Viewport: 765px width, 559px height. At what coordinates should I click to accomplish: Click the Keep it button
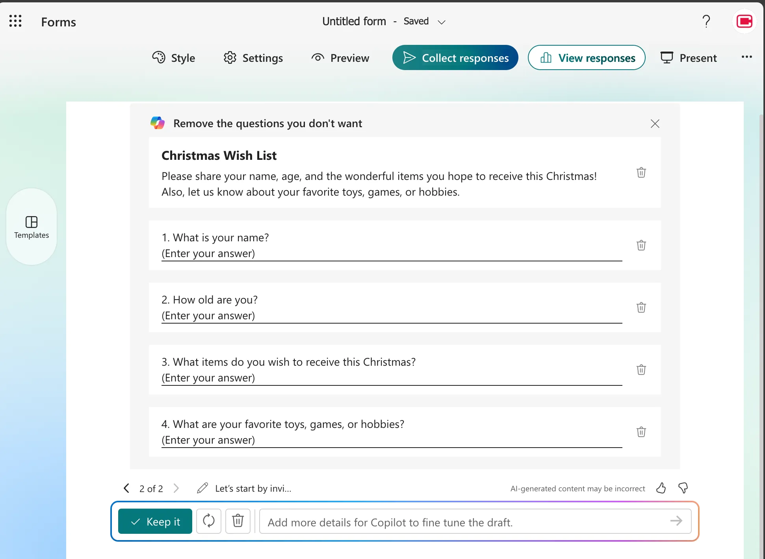(155, 521)
